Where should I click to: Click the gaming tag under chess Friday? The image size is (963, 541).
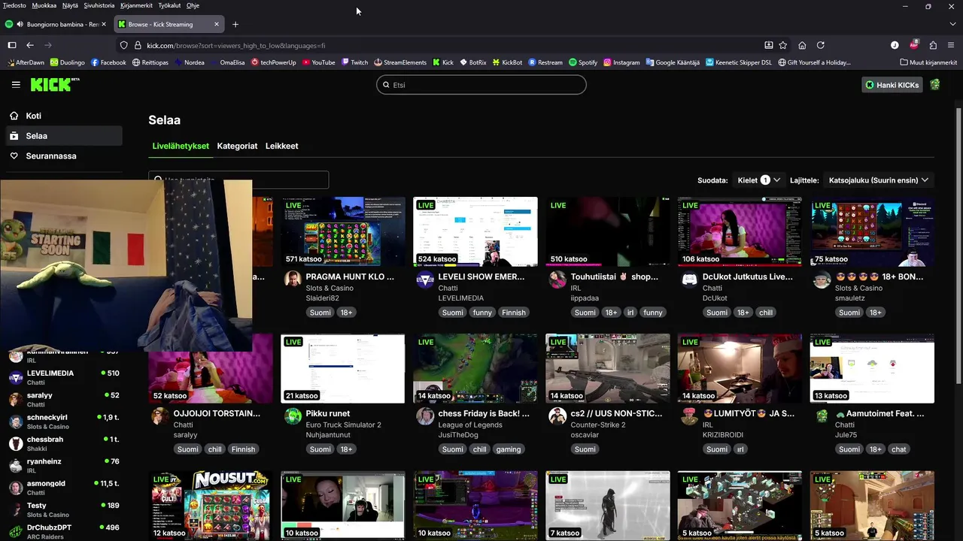508,449
